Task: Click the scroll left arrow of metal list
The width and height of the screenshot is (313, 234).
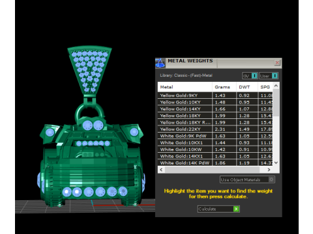Action: pos(161,170)
